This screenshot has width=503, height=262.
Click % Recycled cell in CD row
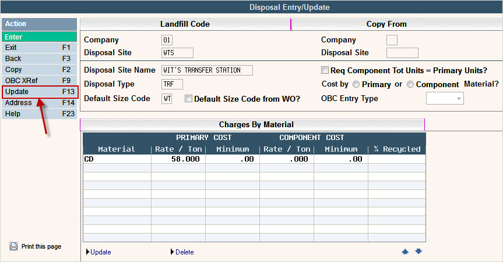[397, 159]
